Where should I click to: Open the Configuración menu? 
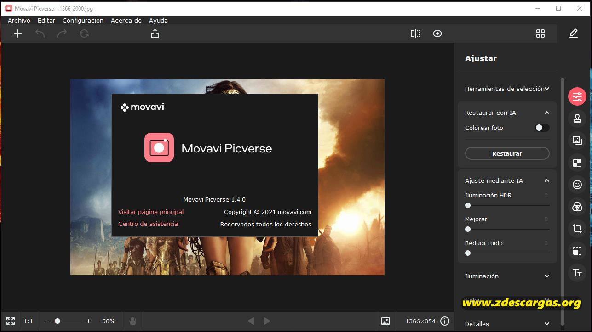[83, 20]
